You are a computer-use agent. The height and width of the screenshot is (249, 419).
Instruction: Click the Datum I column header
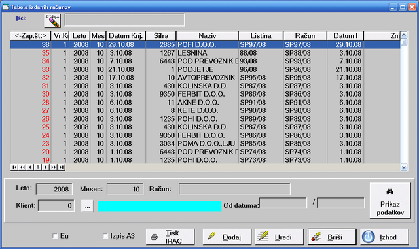(345, 35)
